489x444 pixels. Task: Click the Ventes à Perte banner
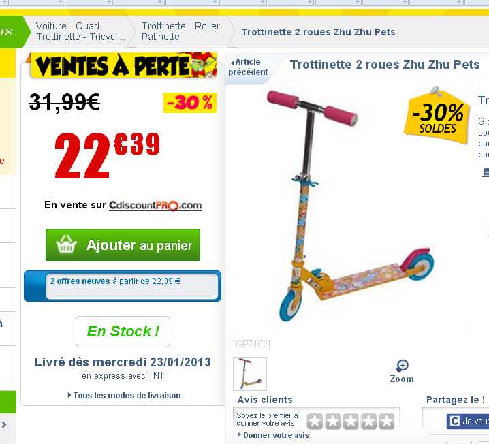pos(122,65)
